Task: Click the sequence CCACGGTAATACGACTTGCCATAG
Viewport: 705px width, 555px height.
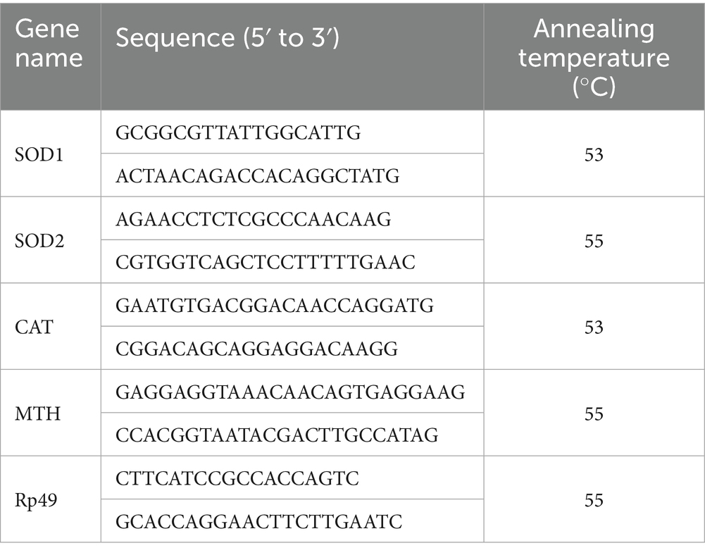Action: tap(277, 435)
